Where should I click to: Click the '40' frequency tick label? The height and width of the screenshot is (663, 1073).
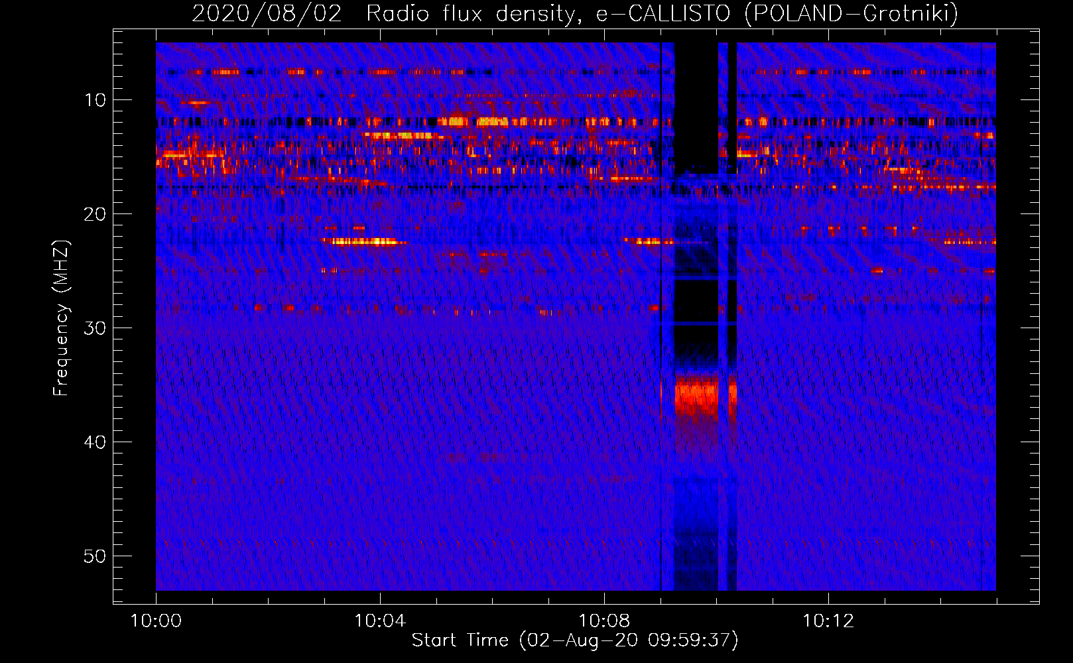pos(95,442)
